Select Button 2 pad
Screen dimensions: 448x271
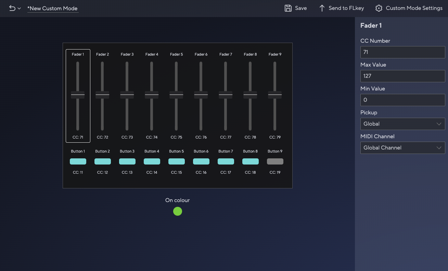pos(103,161)
